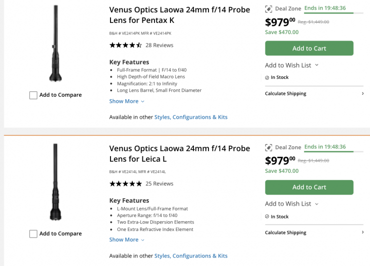Check Add to Compare for Pentax K lens
The width and height of the screenshot is (370, 266).
[x=33, y=95]
